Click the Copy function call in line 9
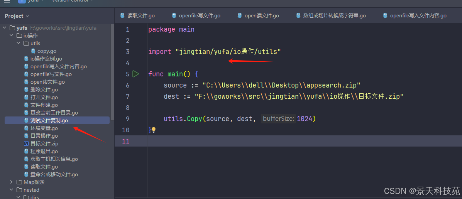462x199 pixels. [194, 119]
